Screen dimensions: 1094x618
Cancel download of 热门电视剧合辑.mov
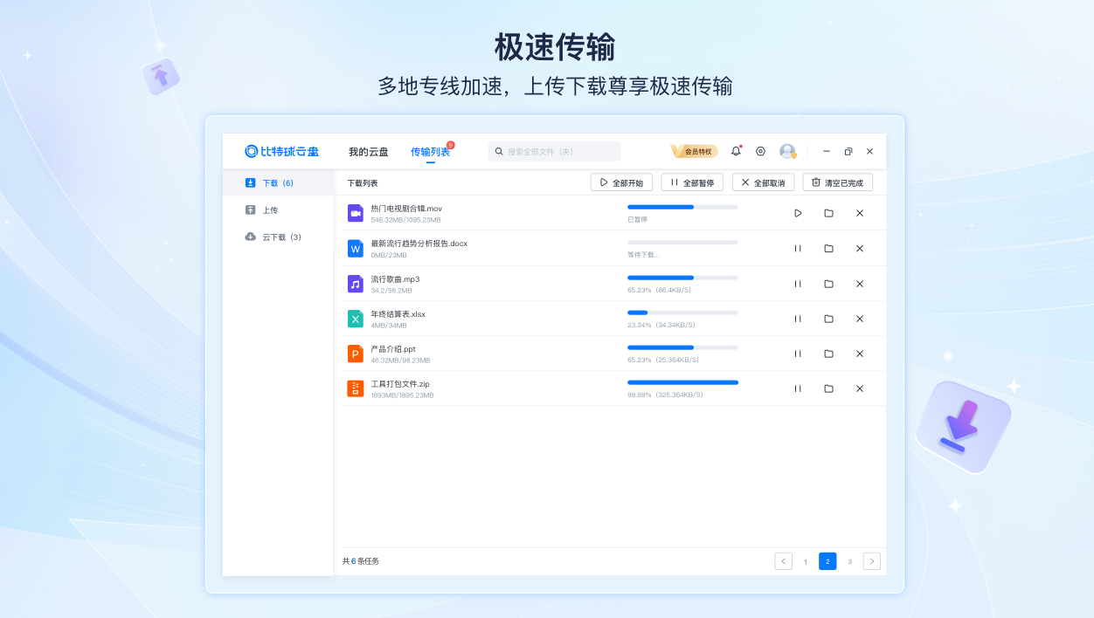(860, 213)
